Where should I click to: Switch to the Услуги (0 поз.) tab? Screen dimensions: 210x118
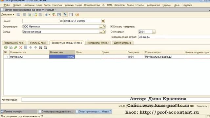pos(38,43)
